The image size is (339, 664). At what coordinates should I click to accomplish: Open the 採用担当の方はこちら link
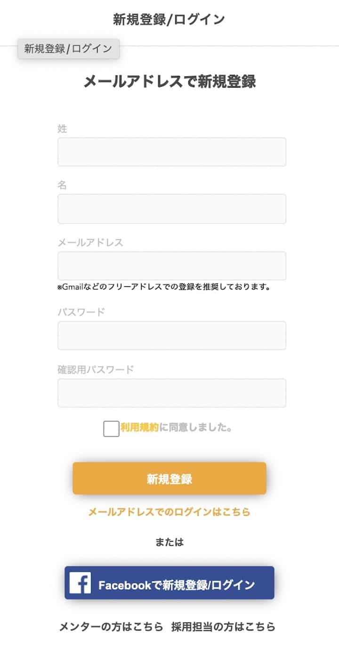click(223, 627)
